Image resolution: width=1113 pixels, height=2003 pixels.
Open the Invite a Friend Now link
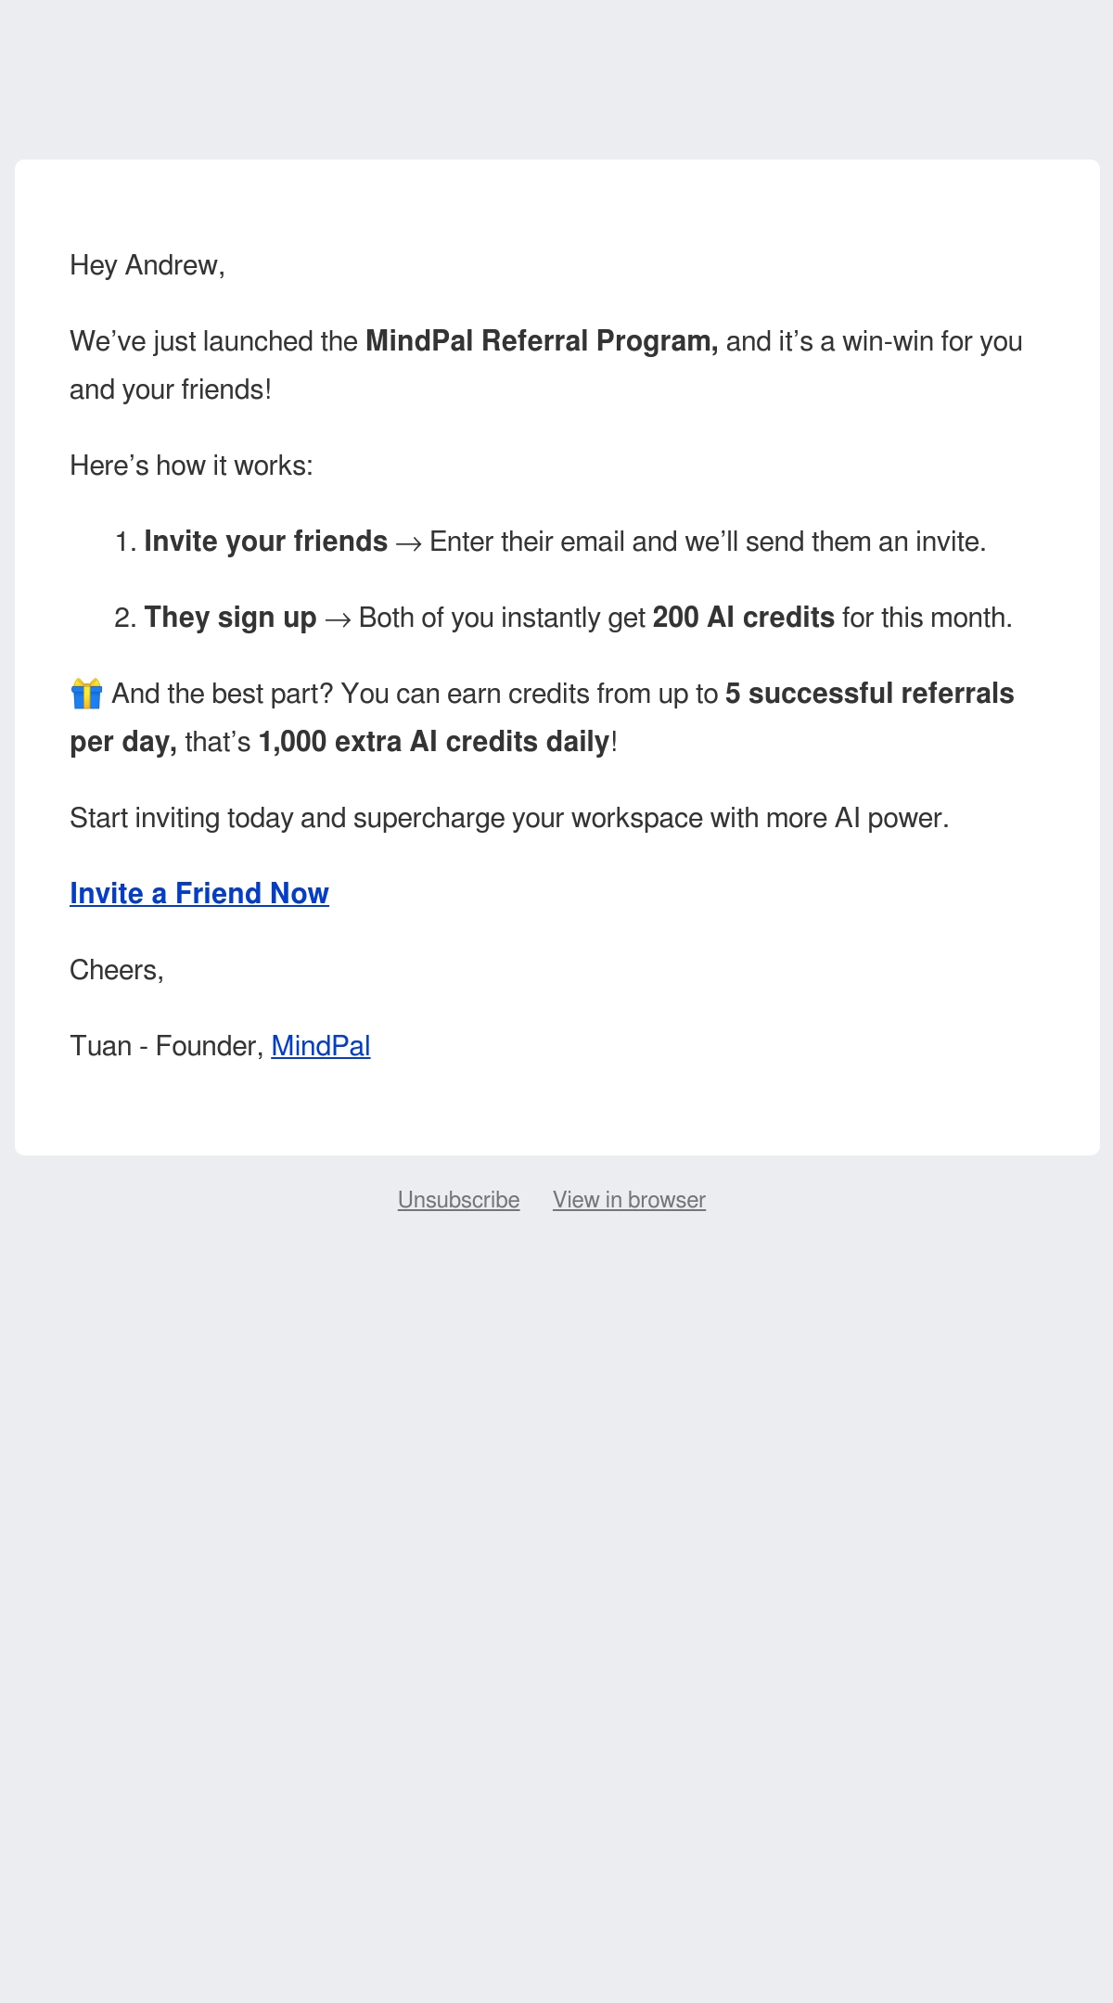coord(199,893)
